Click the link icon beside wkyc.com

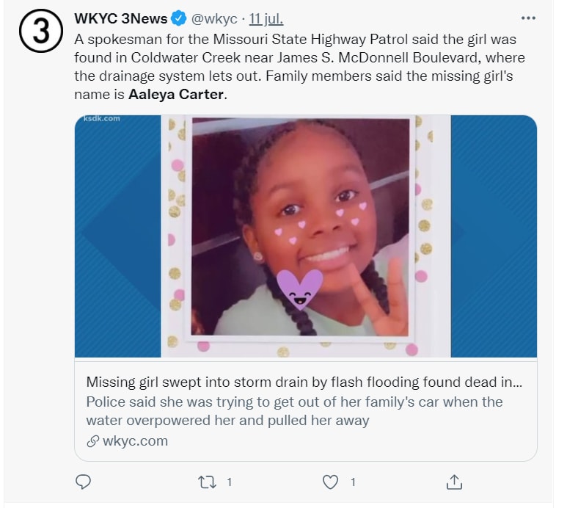92,441
